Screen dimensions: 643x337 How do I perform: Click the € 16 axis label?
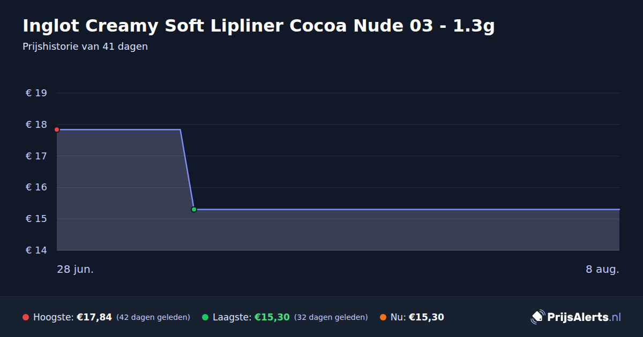pos(36,187)
